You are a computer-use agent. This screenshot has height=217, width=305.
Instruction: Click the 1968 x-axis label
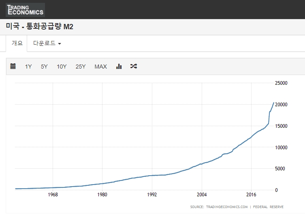click(x=53, y=195)
